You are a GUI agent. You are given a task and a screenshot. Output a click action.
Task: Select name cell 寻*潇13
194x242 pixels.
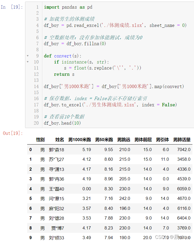[x=56, y=169]
